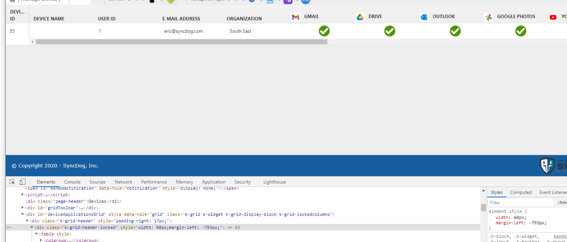
Task: Click the green Google Photos checkmark, device 55
Action: tap(521, 31)
